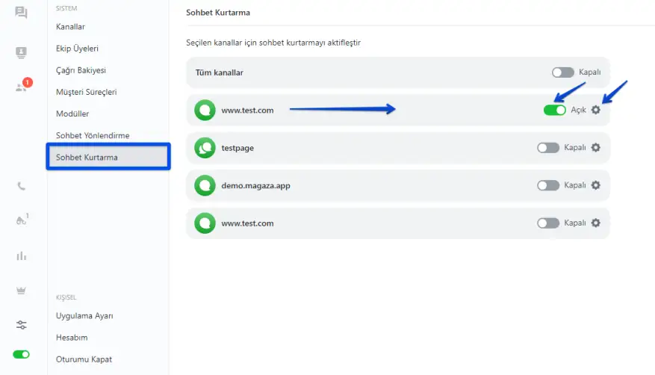The image size is (655, 375).
Task: Open gear settings for demo.magaza.app channel
Action: coord(595,185)
